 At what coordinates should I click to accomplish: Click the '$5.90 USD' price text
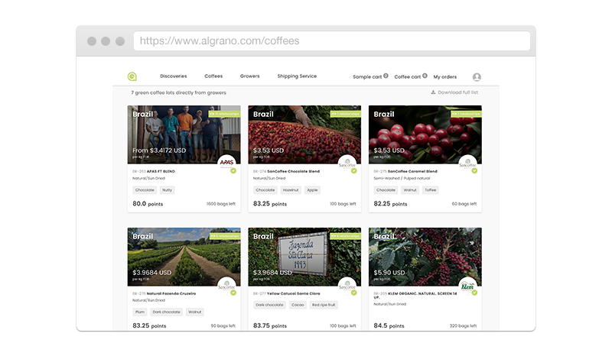(389, 273)
